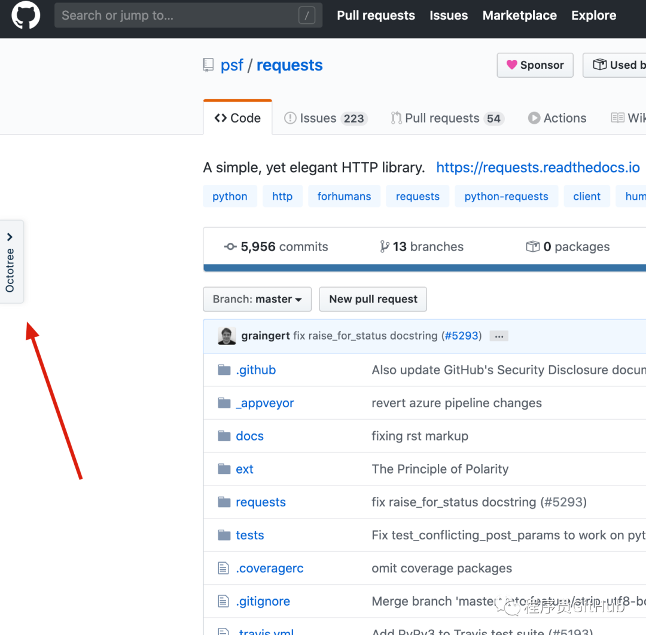This screenshot has height=635, width=646.
Task: Open the #5293 link in latest commit
Action: (x=461, y=335)
